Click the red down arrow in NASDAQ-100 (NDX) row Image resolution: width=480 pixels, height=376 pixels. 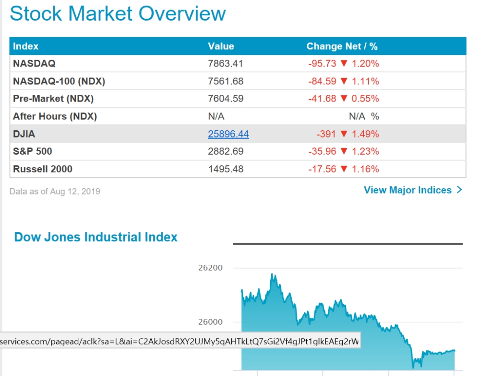(x=344, y=81)
